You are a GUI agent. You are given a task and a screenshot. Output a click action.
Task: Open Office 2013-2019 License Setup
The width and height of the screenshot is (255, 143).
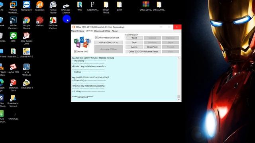(x=143, y=52)
